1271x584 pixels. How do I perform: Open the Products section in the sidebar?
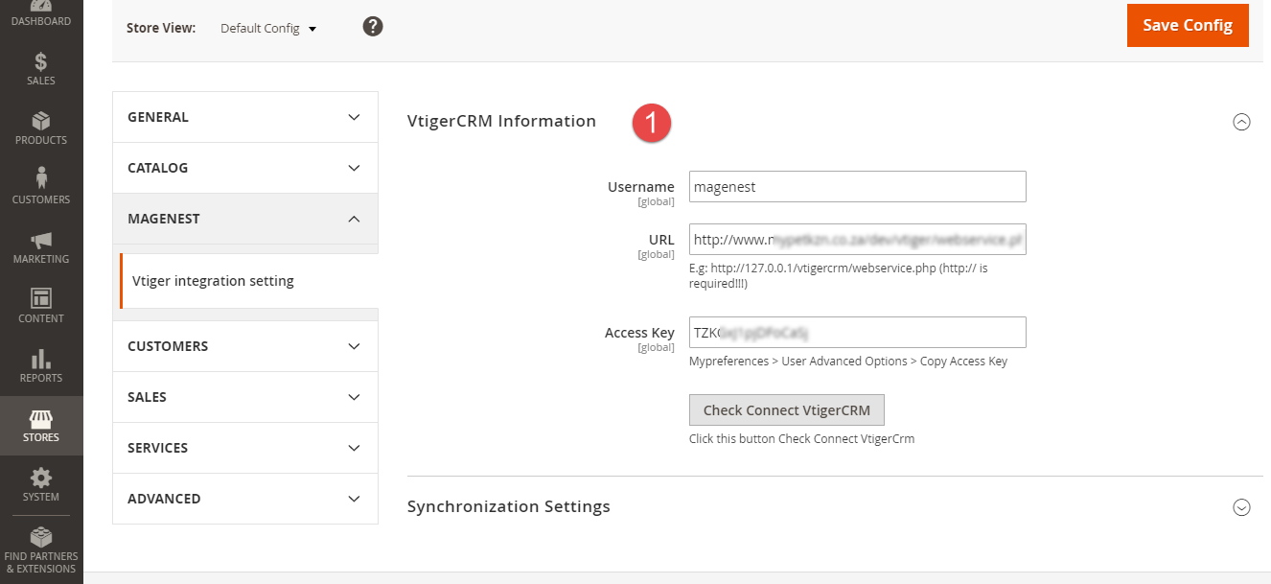41,129
